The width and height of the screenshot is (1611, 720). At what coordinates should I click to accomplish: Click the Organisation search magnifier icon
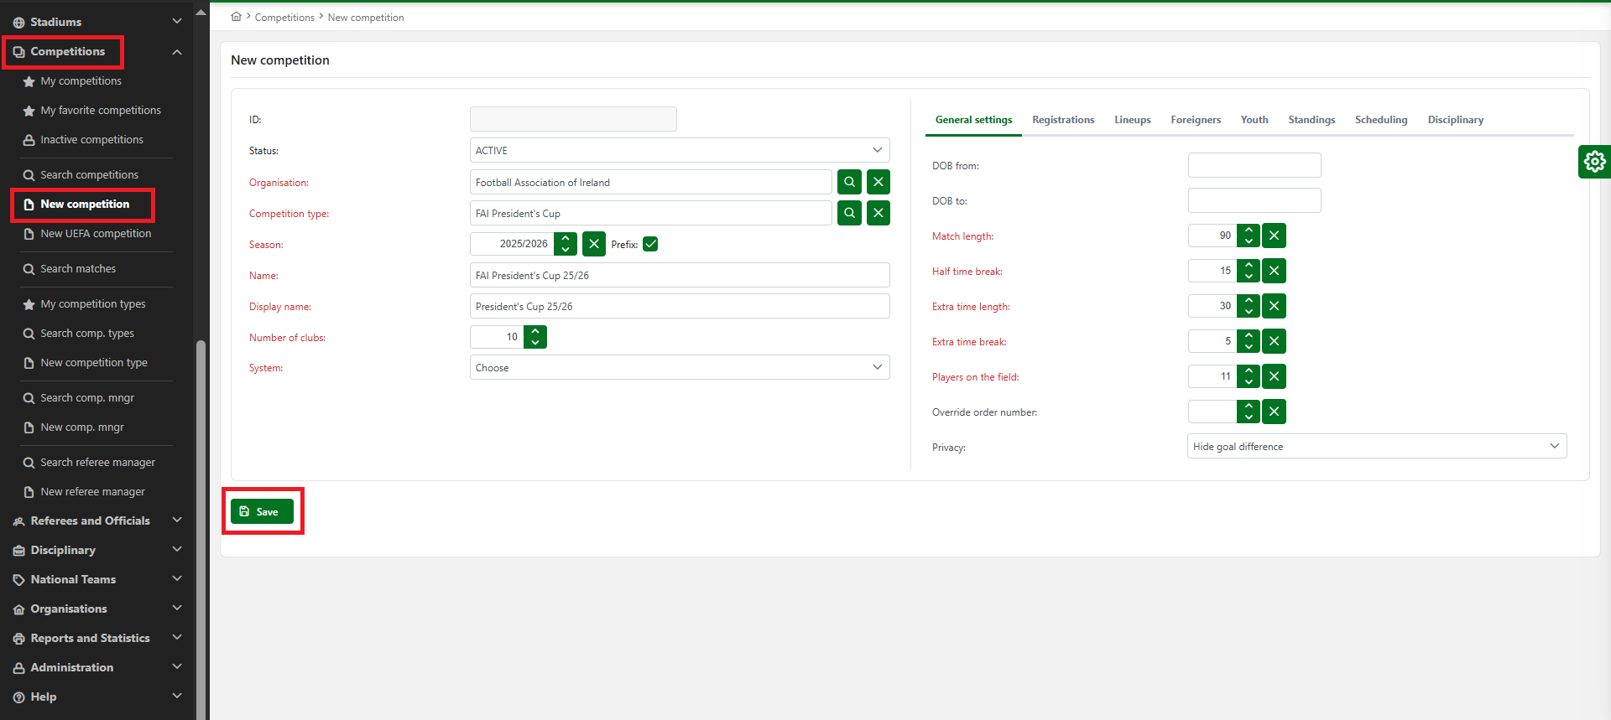pos(849,182)
